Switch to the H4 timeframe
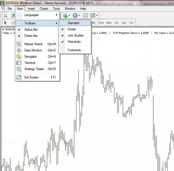174x171 pixels. 124,23
